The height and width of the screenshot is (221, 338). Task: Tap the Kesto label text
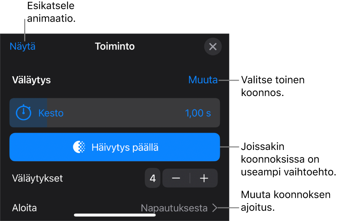(51, 113)
